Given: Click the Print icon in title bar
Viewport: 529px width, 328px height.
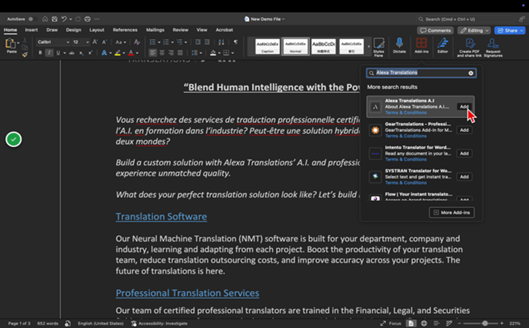Looking at the screenshot, I should [x=88, y=19].
